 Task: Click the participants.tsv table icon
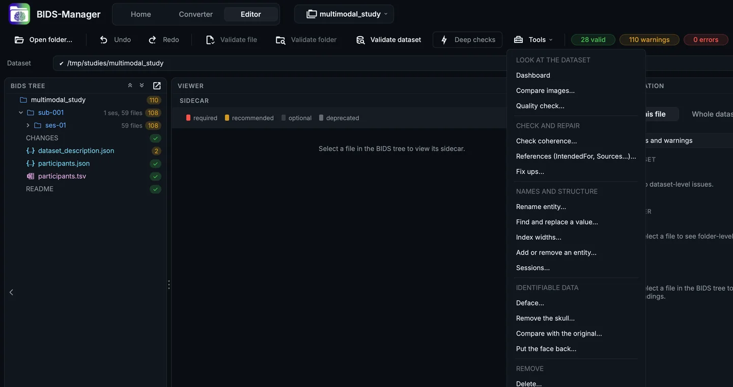click(x=31, y=176)
